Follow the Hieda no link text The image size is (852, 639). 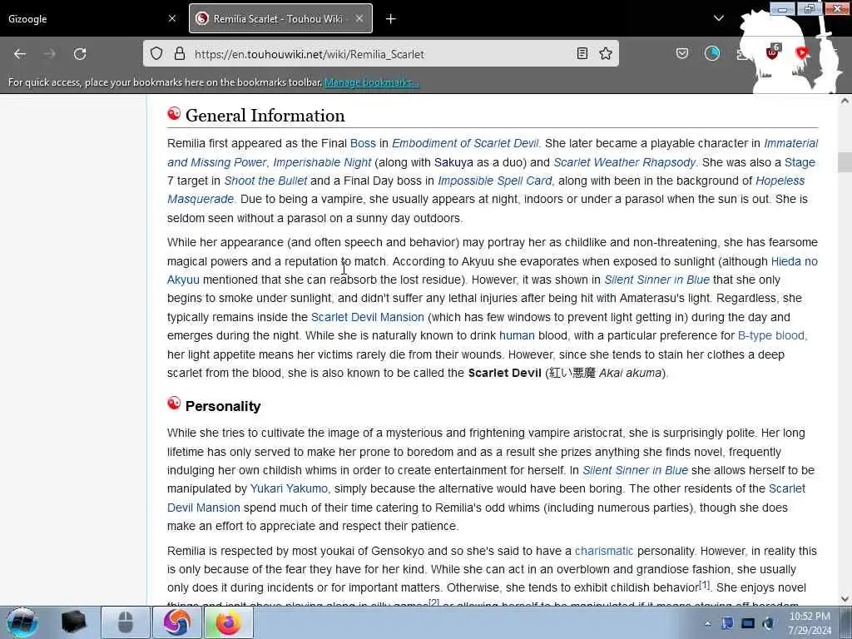795,261
